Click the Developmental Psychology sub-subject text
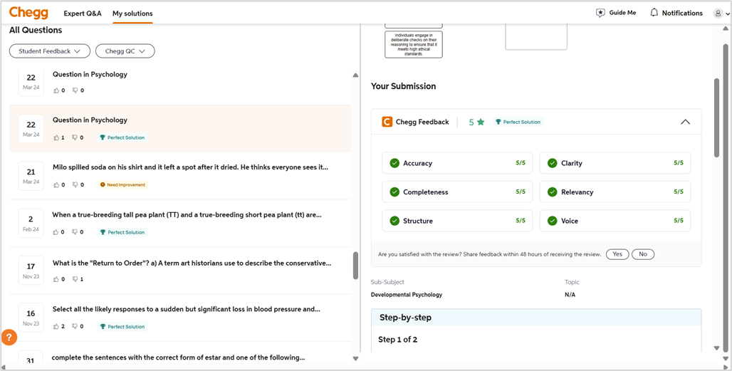The width and height of the screenshot is (732, 371). tap(407, 295)
